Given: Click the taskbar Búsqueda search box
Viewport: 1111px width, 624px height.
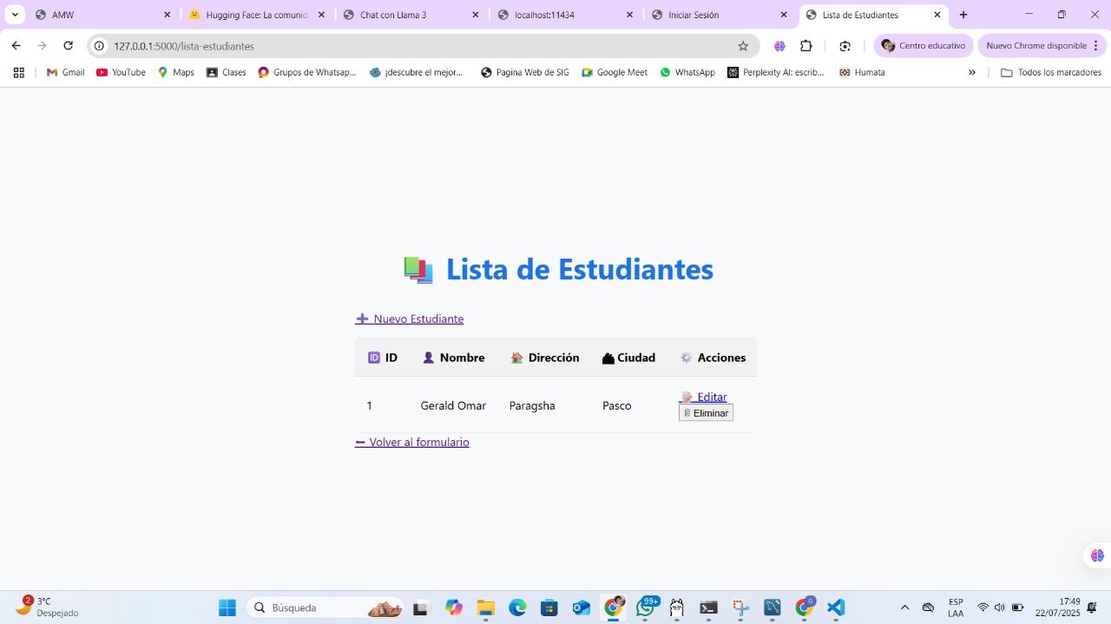Looking at the screenshot, I should 325,608.
